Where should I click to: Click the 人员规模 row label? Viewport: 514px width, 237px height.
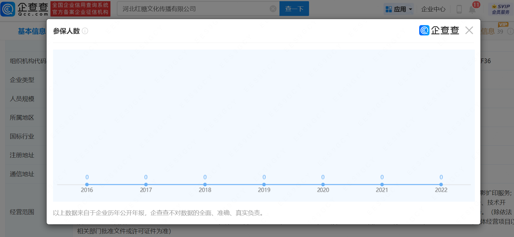point(22,99)
